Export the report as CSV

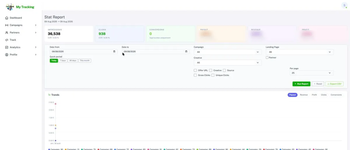334,84
